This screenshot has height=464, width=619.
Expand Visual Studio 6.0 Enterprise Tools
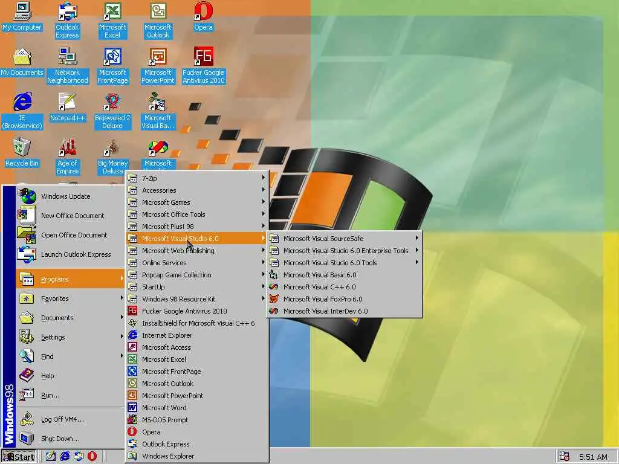pos(344,251)
